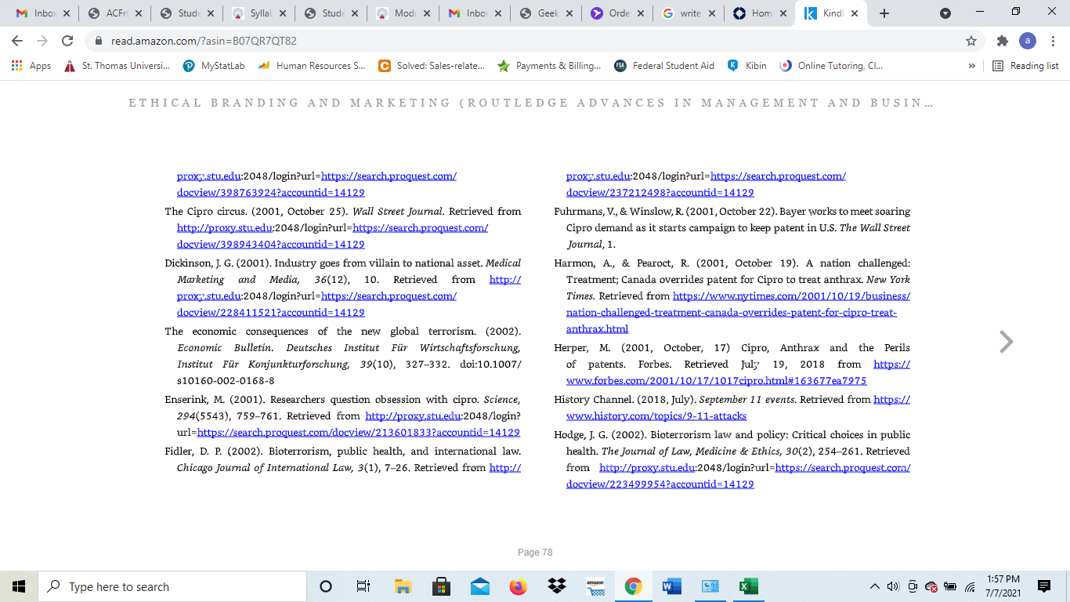Show hidden system tray icons

coord(875,586)
